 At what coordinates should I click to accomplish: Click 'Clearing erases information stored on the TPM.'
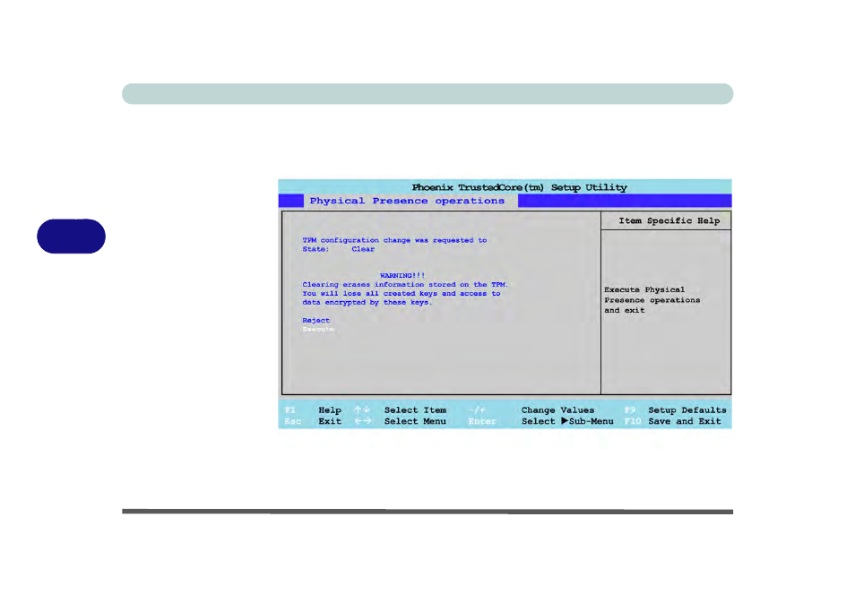pyautogui.click(x=405, y=285)
